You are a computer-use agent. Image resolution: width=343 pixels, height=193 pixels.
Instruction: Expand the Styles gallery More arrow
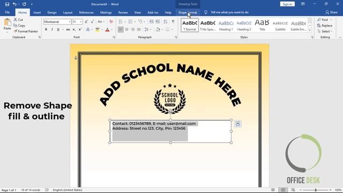tap(310, 31)
